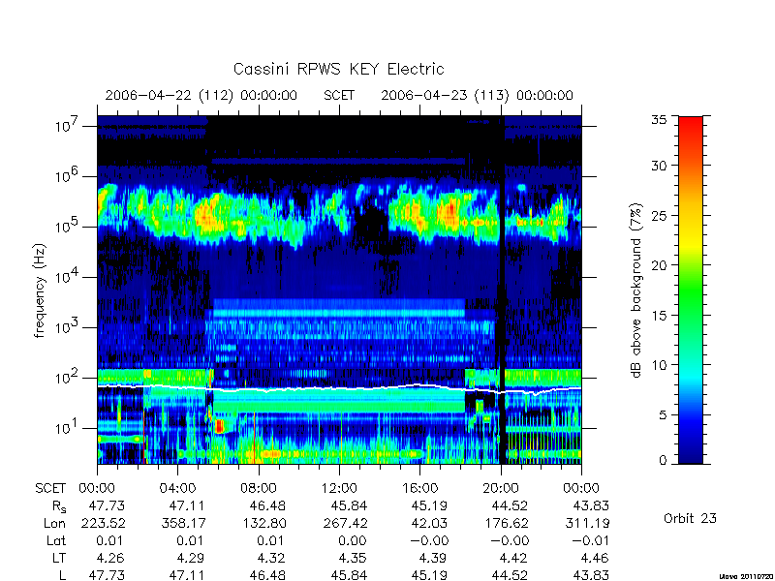
Task: Click the 16:00 time label
Action: click(x=419, y=489)
